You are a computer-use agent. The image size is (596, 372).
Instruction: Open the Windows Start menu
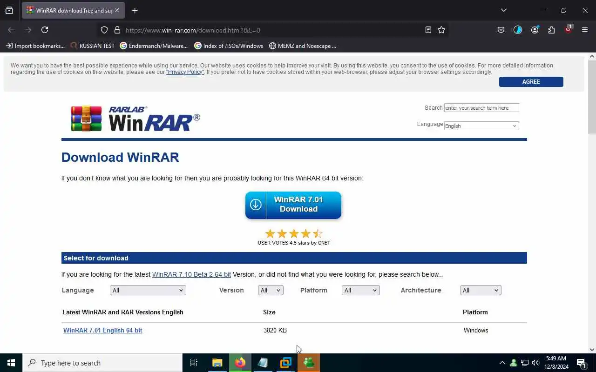11,363
